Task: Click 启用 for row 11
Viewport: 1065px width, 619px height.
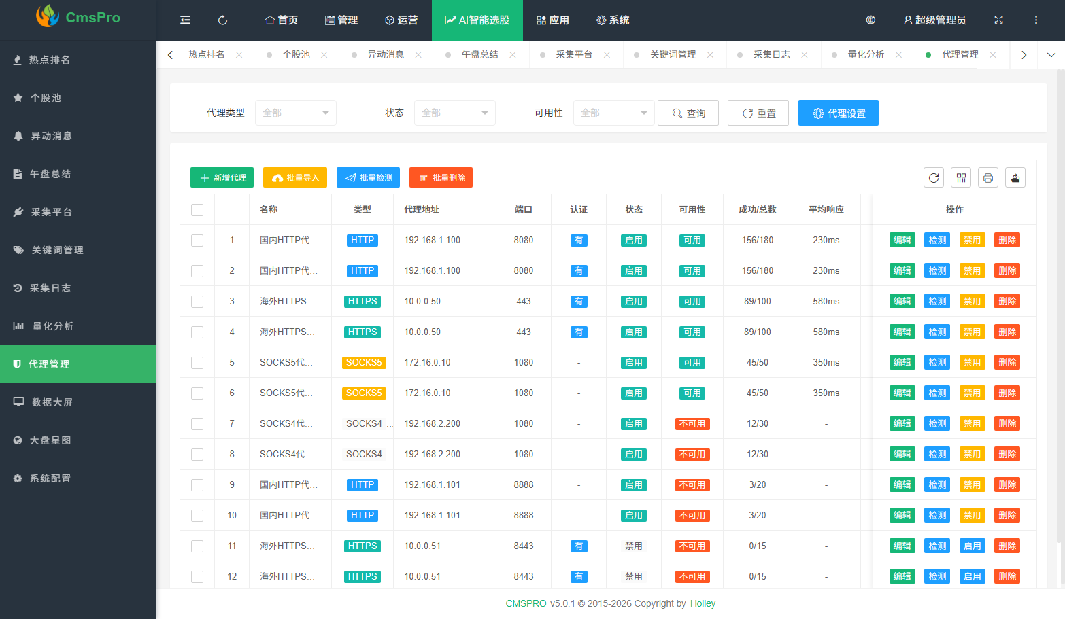Action: point(973,546)
